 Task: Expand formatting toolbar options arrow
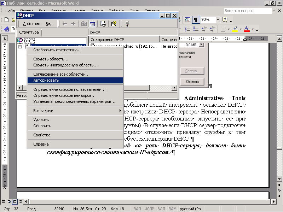[x=257, y=31]
